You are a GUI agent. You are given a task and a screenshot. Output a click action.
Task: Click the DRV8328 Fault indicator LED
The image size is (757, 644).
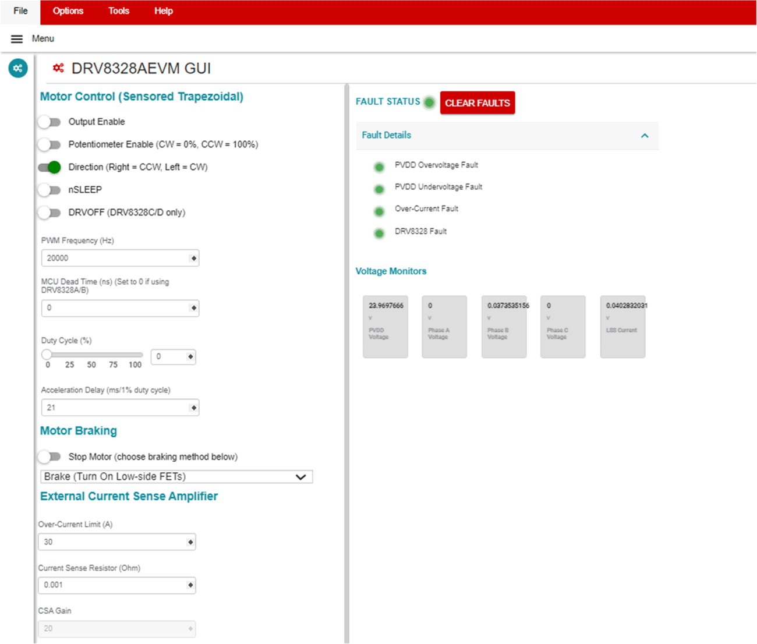tap(379, 233)
